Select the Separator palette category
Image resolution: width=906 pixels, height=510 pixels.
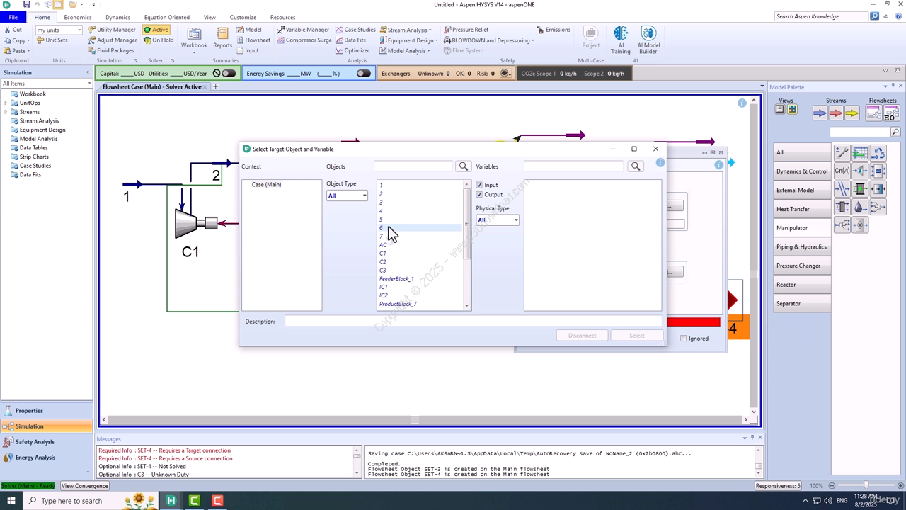(802, 303)
